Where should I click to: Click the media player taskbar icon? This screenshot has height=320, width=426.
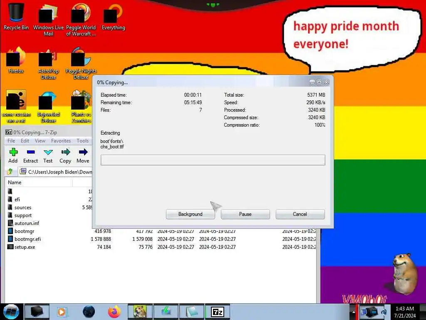tap(62, 312)
